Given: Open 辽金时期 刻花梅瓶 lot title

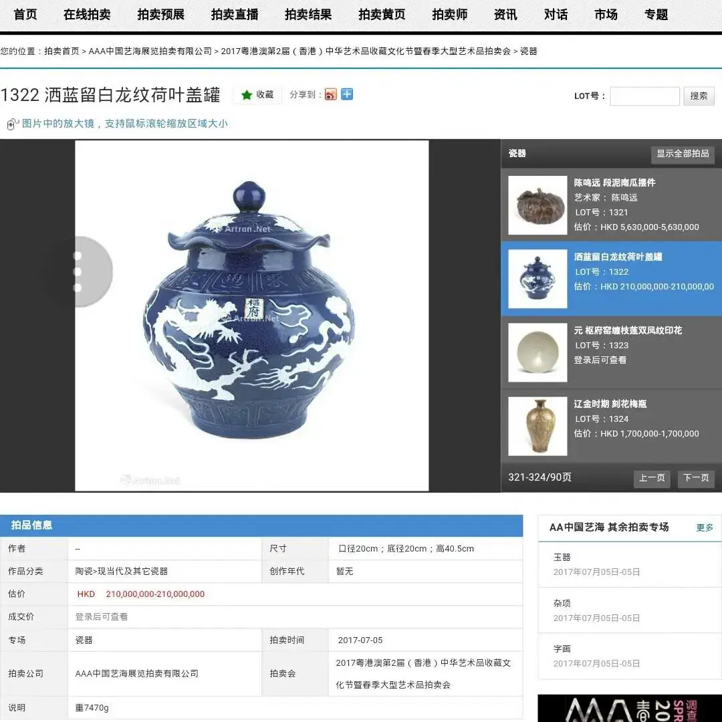Looking at the screenshot, I should click(x=610, y=404).
